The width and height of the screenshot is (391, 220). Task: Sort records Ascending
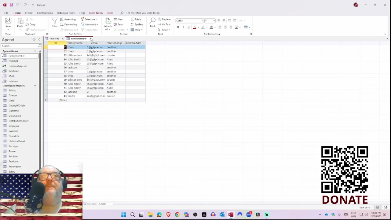pos(68,19)
